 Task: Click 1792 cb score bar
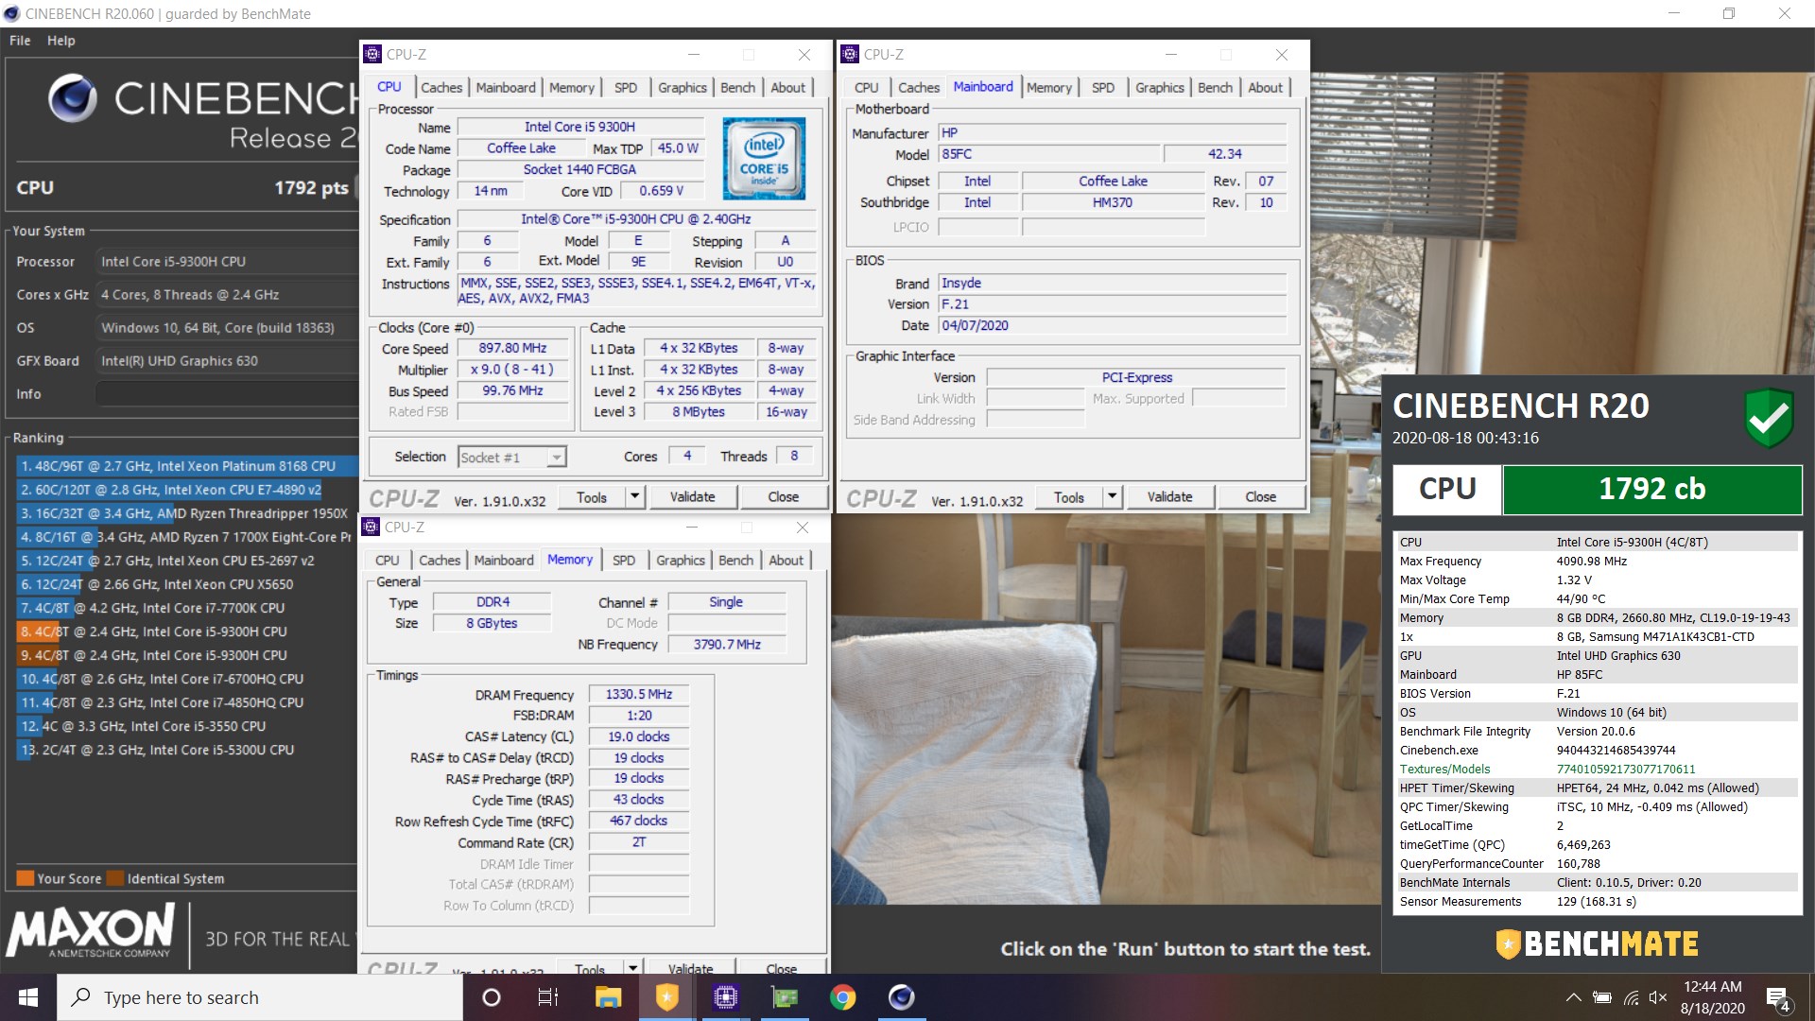click(x=1651, y=489)
